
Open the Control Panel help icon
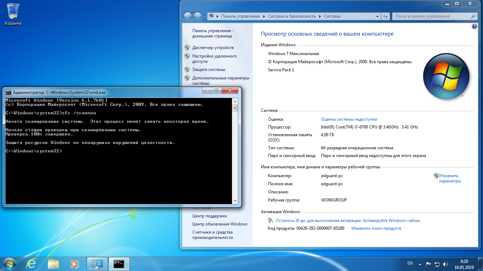click(x=475, y=26)
